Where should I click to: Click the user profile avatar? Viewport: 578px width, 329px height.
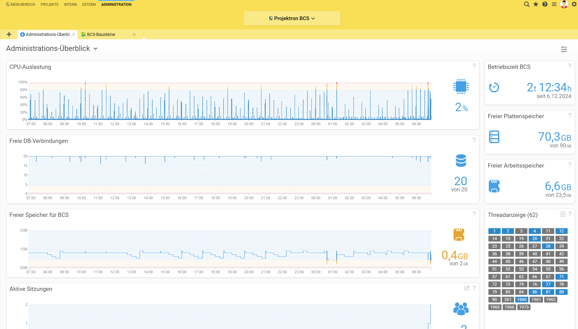point(564,4)
